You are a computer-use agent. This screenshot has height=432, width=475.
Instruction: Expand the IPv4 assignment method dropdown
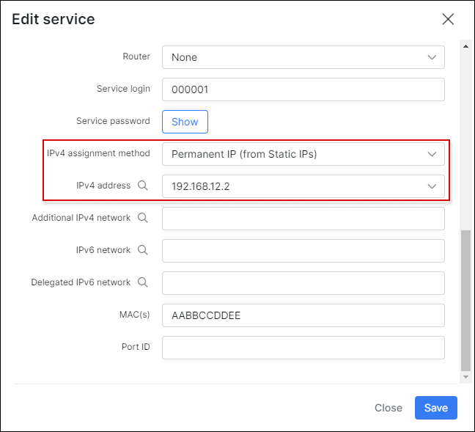tap(303, 154)
